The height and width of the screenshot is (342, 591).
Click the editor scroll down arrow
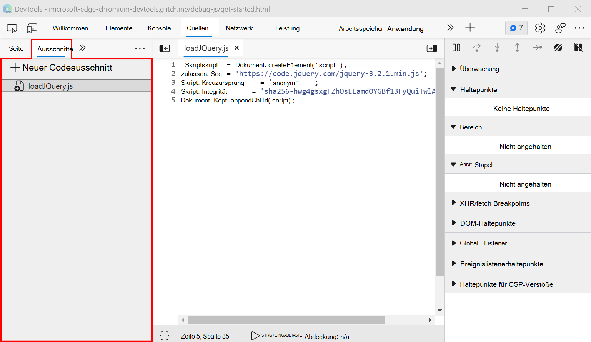pos(440,311)
